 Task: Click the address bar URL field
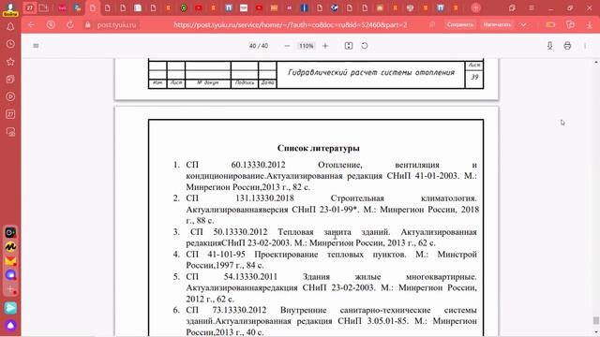click(x=291, y=25)
